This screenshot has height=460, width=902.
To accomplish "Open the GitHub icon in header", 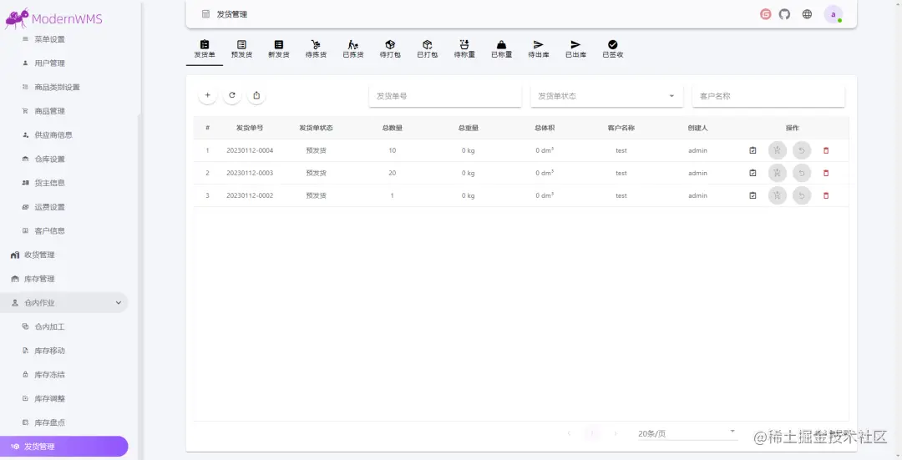I will point(784,14).
